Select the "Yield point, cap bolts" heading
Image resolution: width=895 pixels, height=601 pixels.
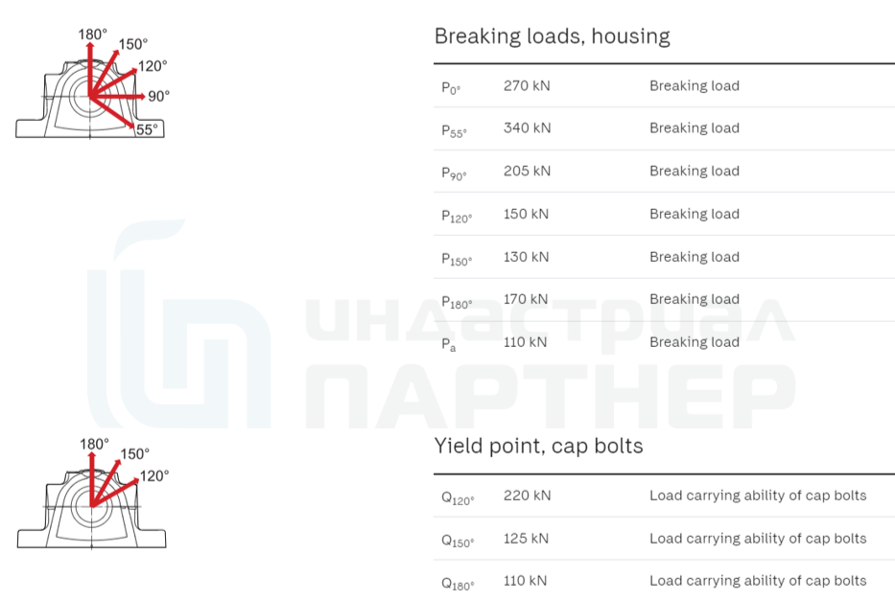point(538,446)
